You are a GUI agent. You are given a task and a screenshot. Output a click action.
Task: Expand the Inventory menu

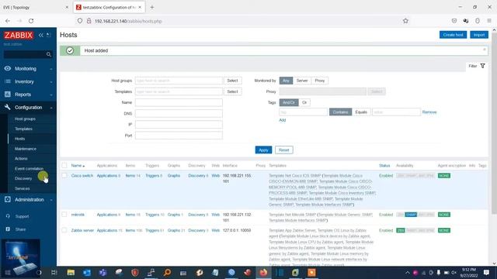[28, 81]
